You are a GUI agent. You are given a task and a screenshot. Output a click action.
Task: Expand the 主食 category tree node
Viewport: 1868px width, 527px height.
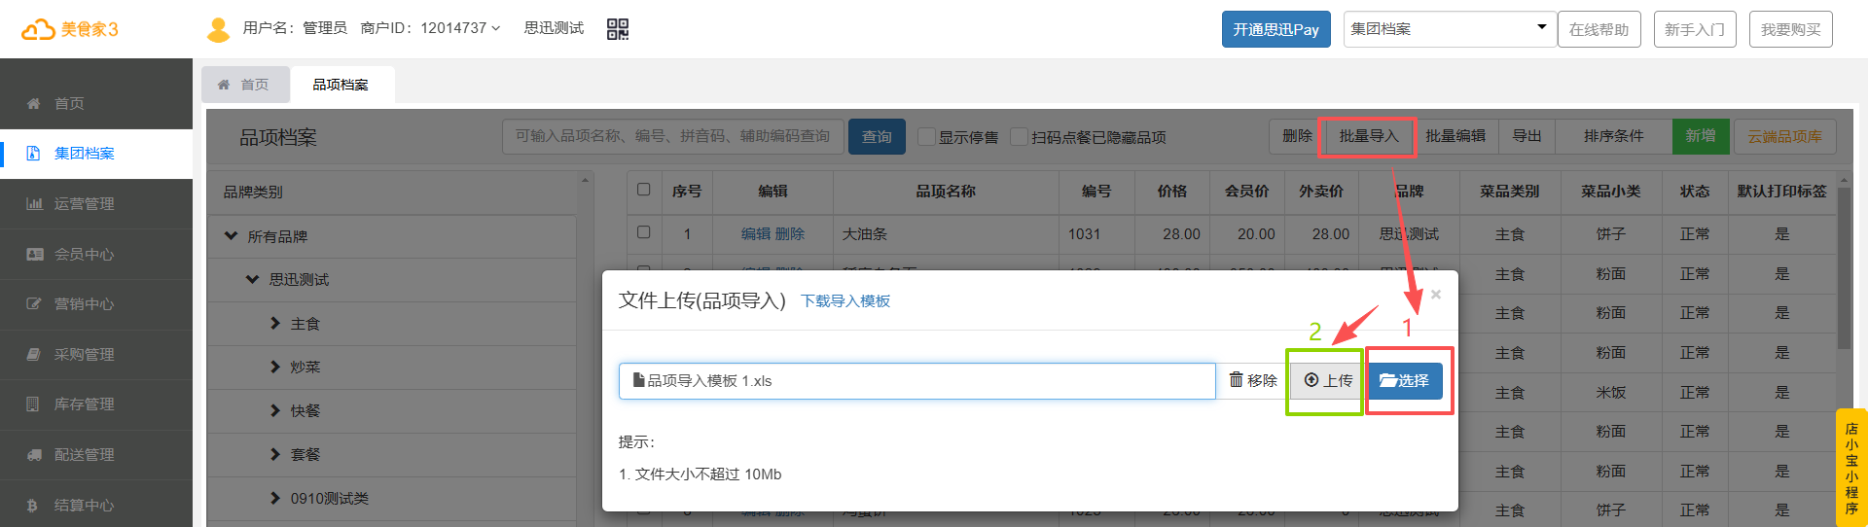pos(275,324)
